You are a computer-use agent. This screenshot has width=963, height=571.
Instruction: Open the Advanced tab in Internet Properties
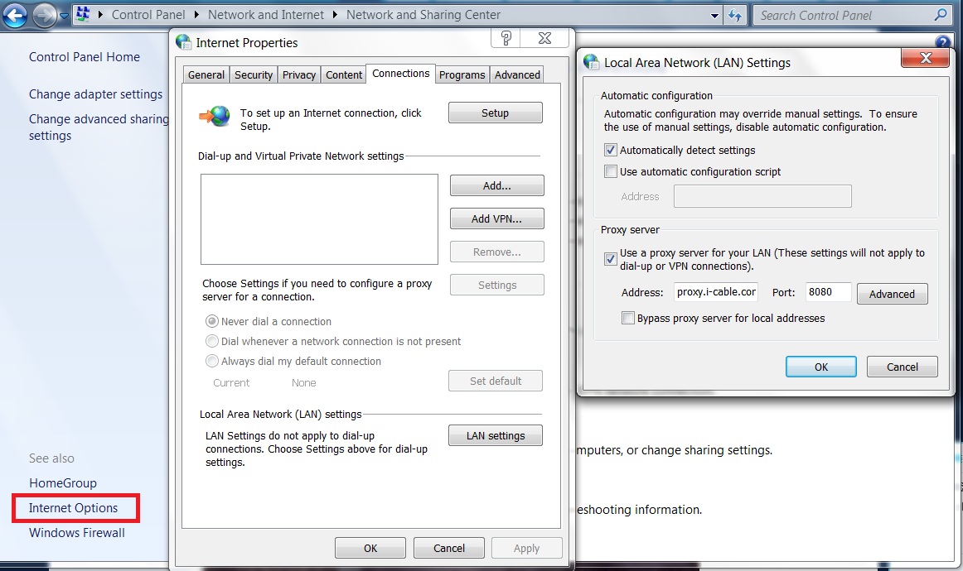[517, 74]
